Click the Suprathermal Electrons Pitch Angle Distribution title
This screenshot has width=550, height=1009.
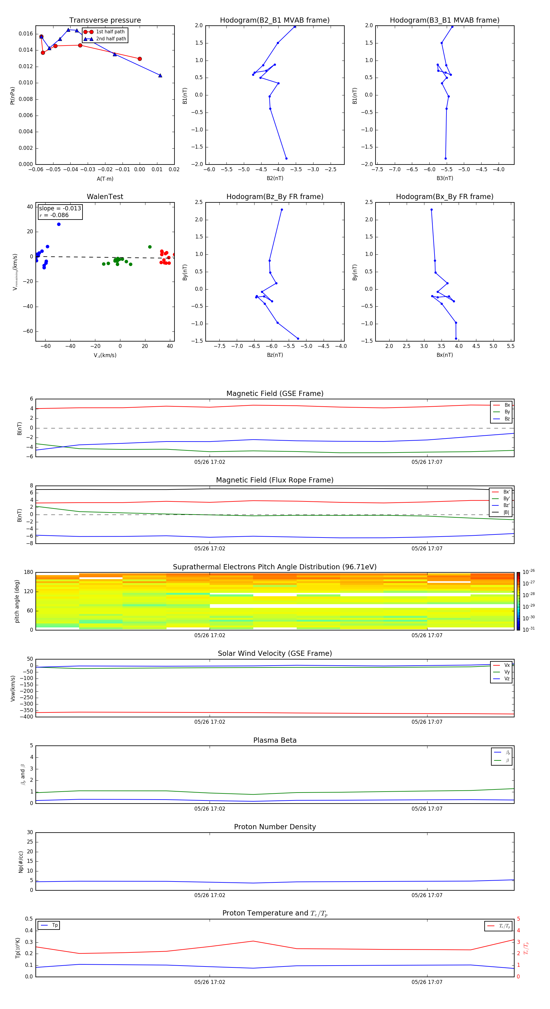click(x=275, y=567)
